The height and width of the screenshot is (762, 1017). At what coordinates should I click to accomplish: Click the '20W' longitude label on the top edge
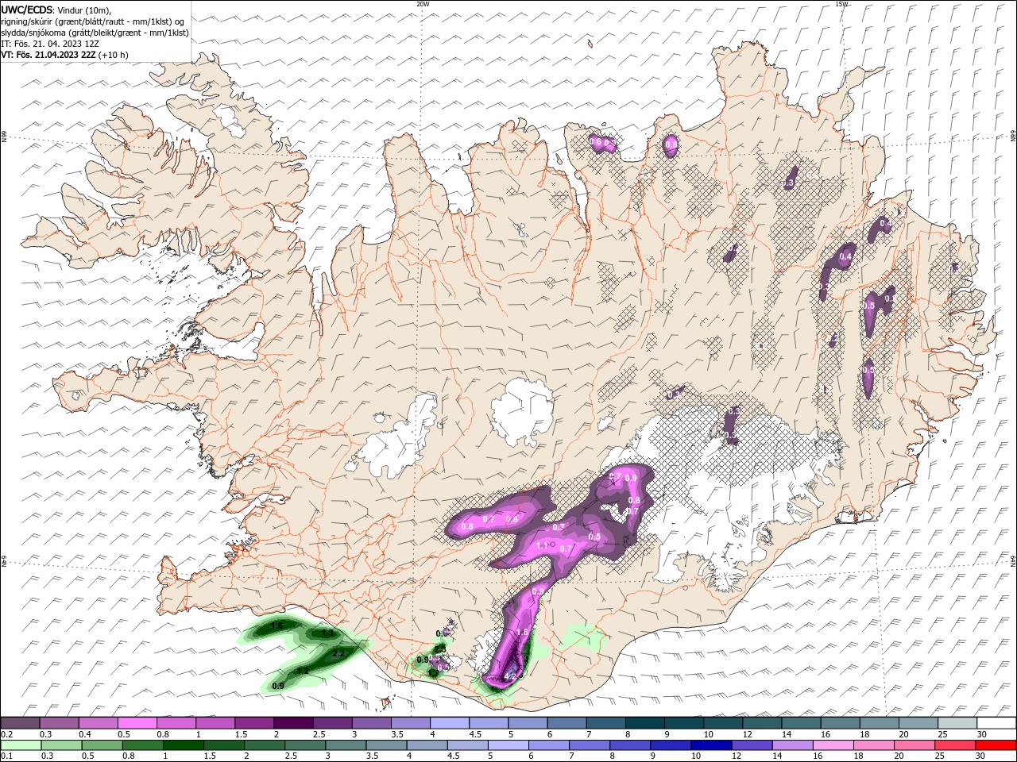click(423, 4)
